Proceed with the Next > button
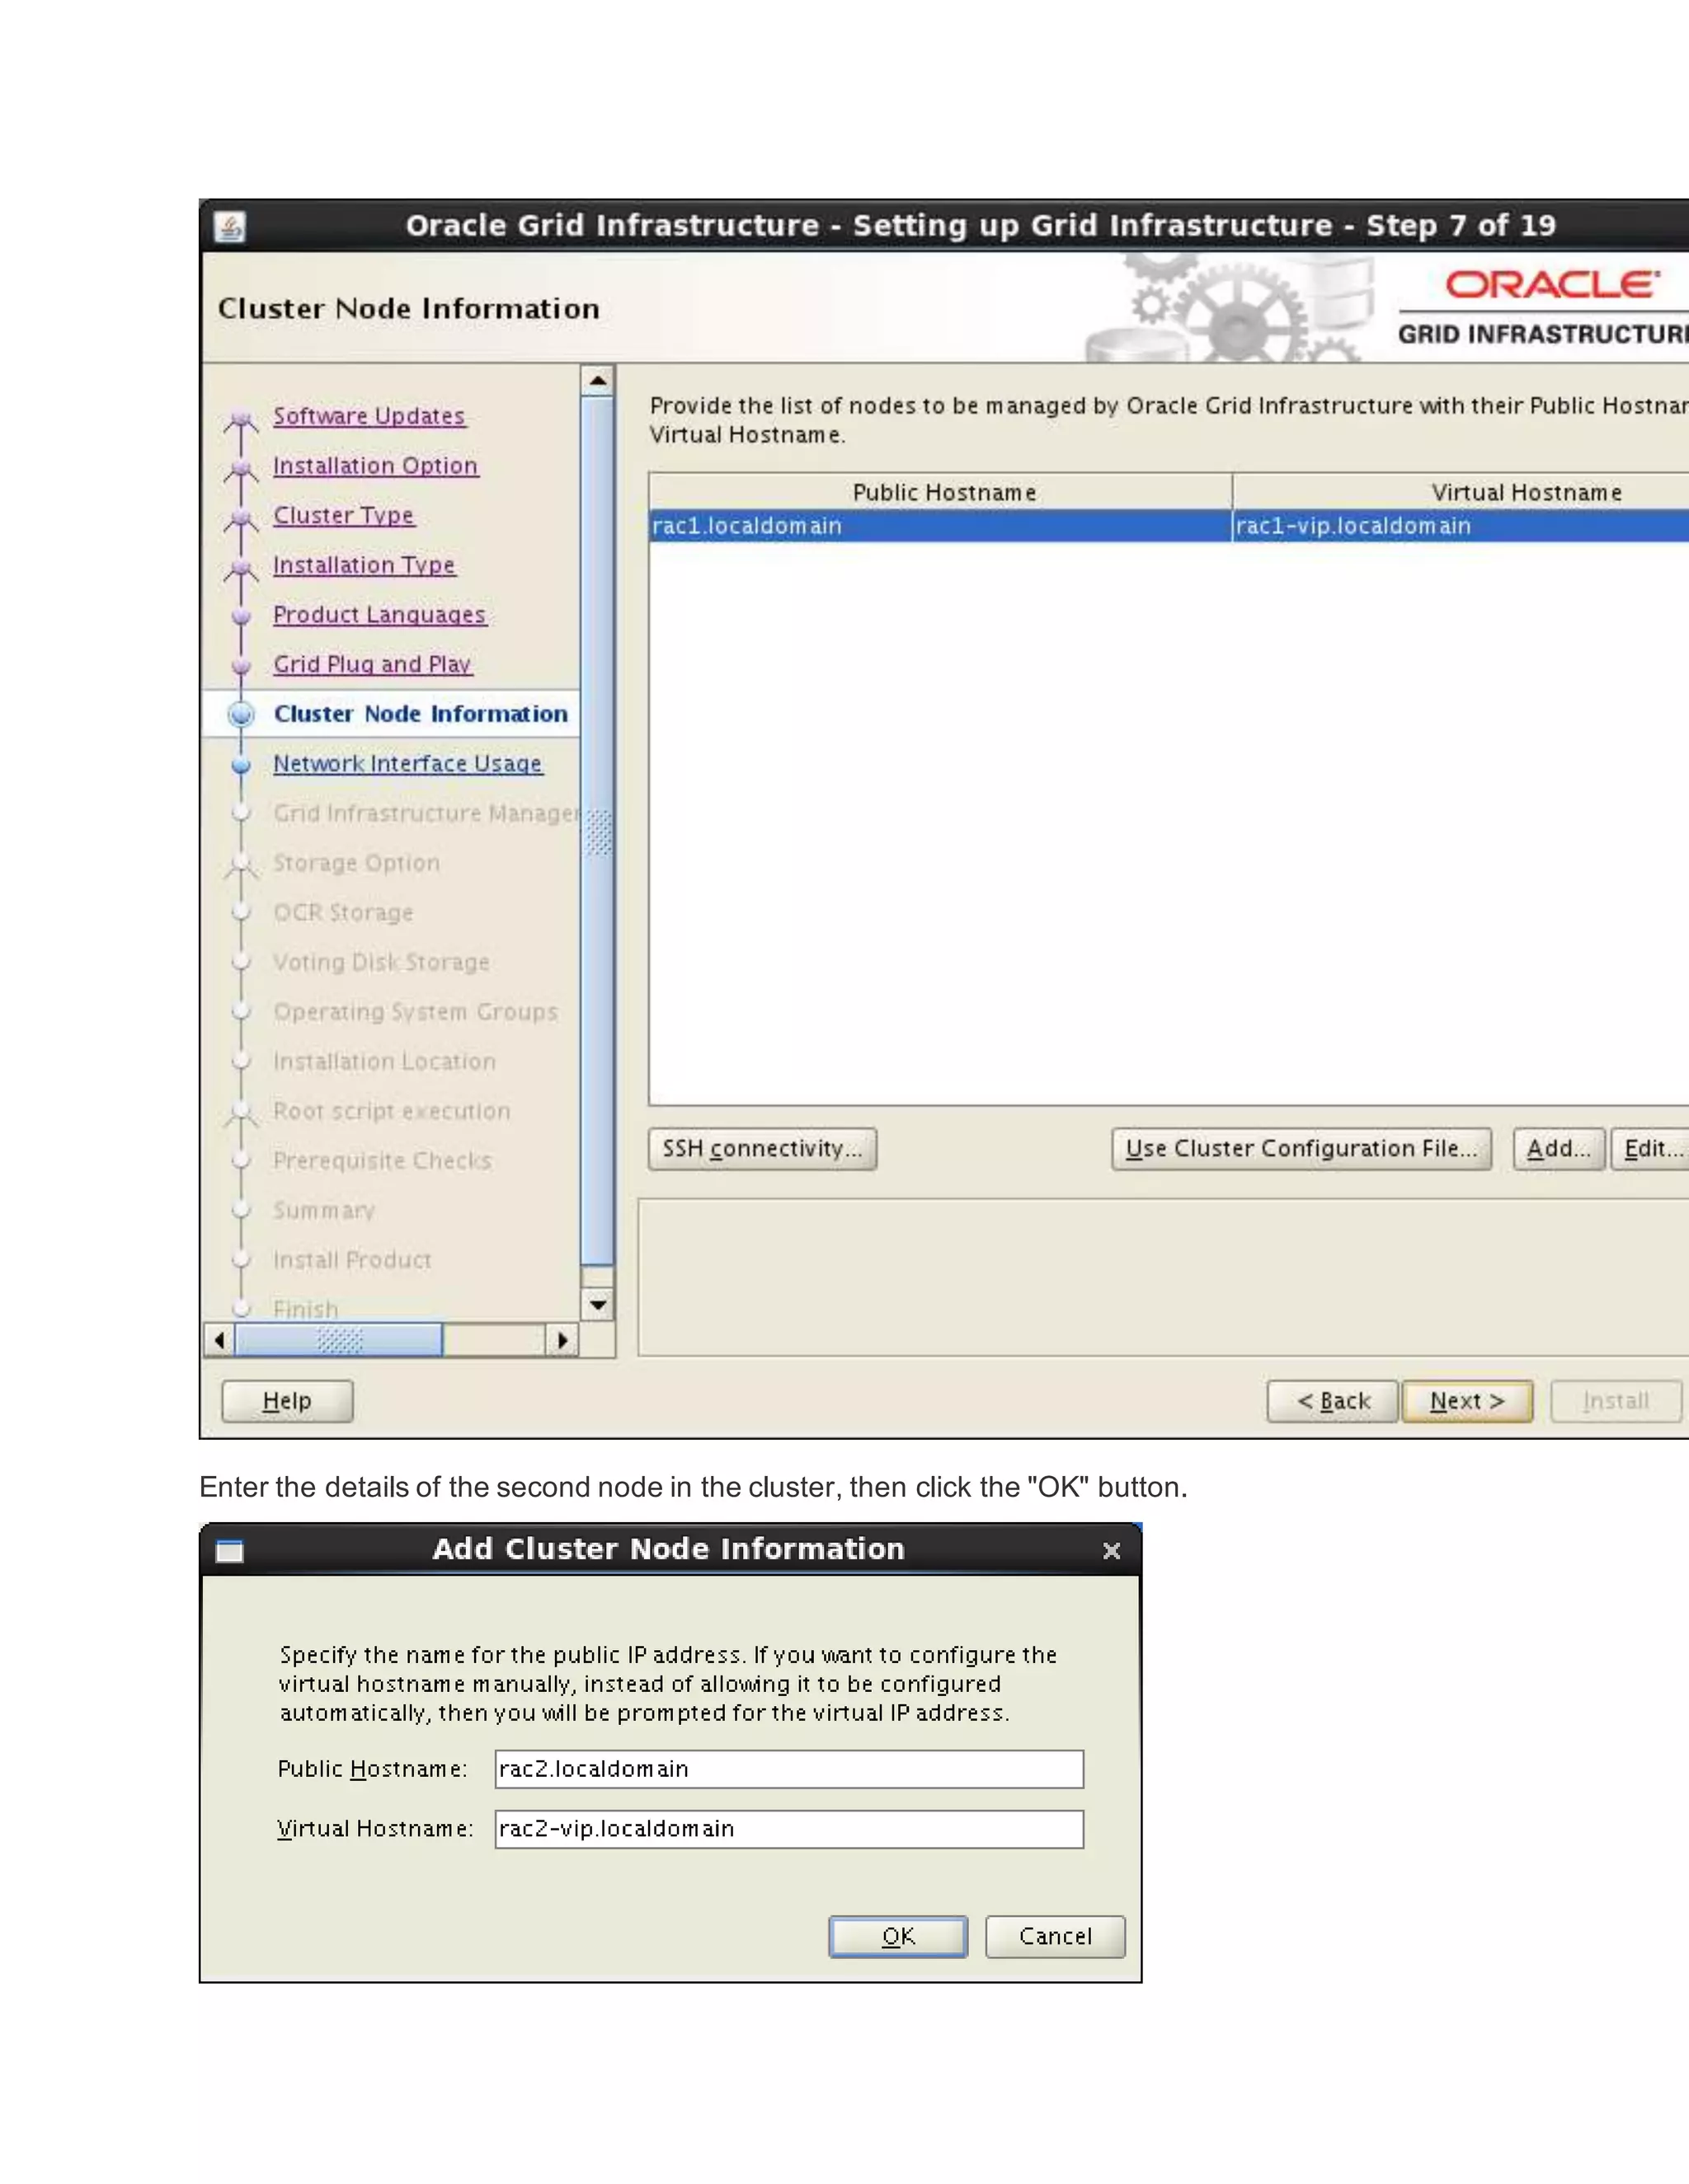 click(1467, 1401)
